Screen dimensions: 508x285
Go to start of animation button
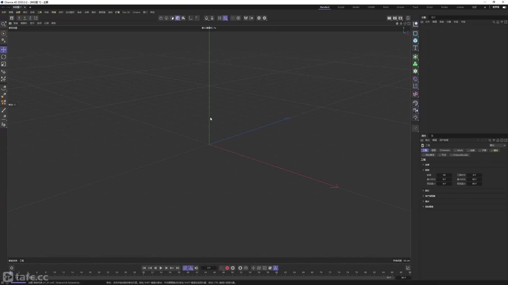[x=144, y=268]
